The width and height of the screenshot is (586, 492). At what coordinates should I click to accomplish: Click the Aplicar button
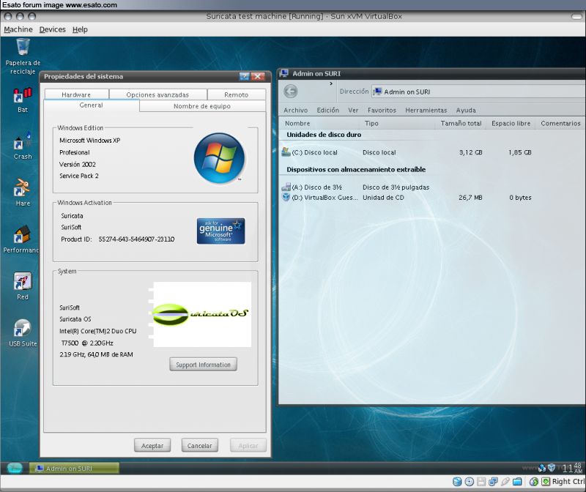[248, 445]
